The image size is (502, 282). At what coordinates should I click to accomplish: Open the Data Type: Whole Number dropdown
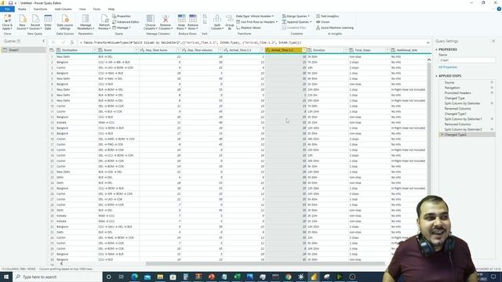coord(255,16)
